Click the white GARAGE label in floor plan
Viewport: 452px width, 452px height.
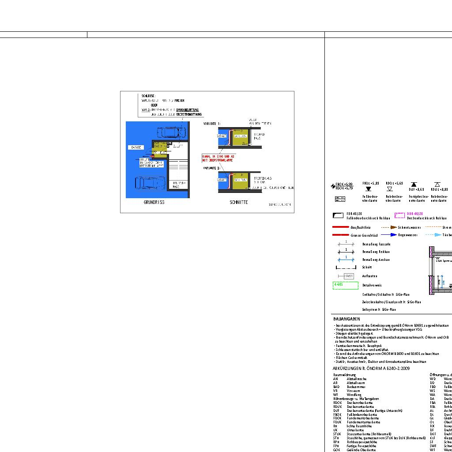point(136,147)
